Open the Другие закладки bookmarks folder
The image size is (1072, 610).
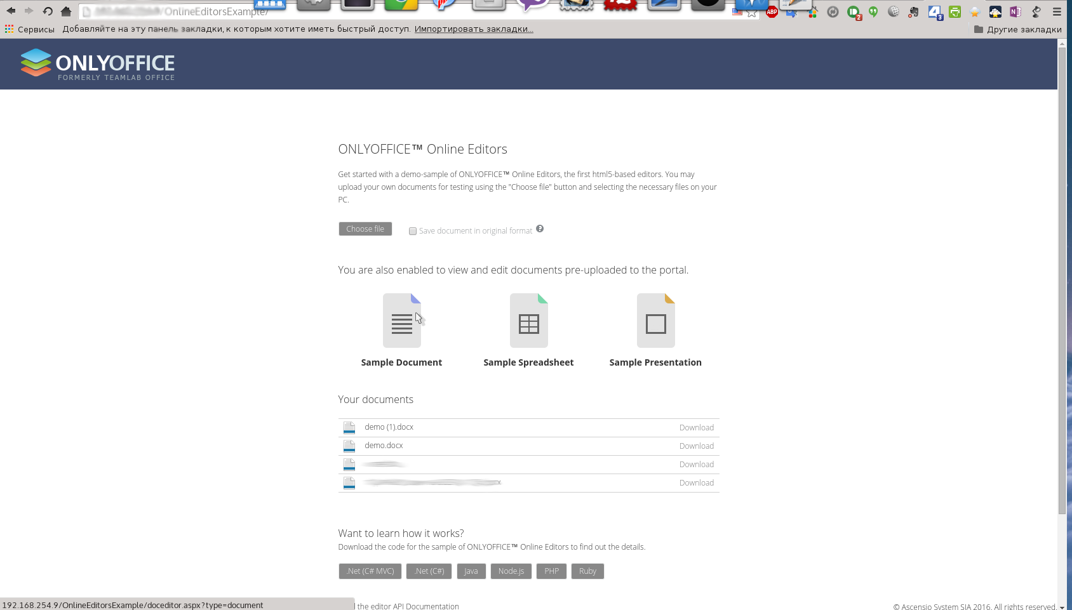click(x=1018, y=29)
